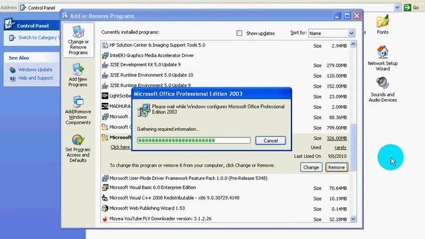425x239 pixels.
Task: Select Change or Remove Programs sidebar icon
Action: [78, 33]
